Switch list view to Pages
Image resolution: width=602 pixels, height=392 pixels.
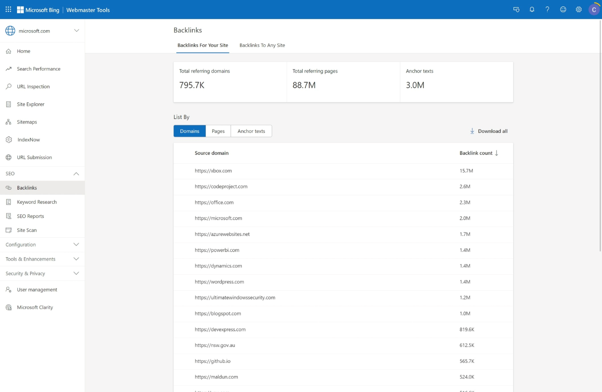(218, 131)
